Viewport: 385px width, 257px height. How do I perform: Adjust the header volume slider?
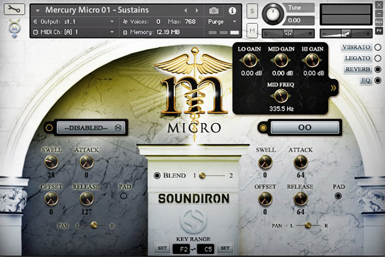point(346,34)
